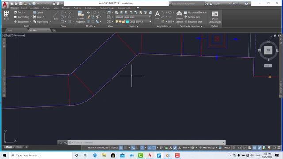
Task: Open the AutoCAD application menu logo
Action: (5, 4)
